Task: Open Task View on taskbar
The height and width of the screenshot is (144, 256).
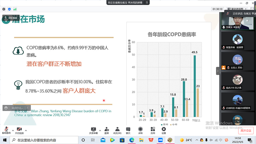Action: (x=93, y=140)
